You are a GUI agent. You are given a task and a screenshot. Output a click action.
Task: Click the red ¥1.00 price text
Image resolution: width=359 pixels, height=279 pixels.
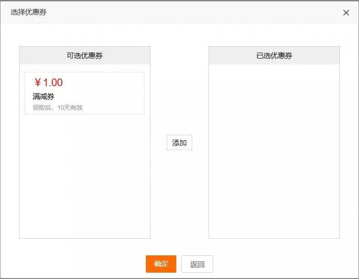(49, 83)
